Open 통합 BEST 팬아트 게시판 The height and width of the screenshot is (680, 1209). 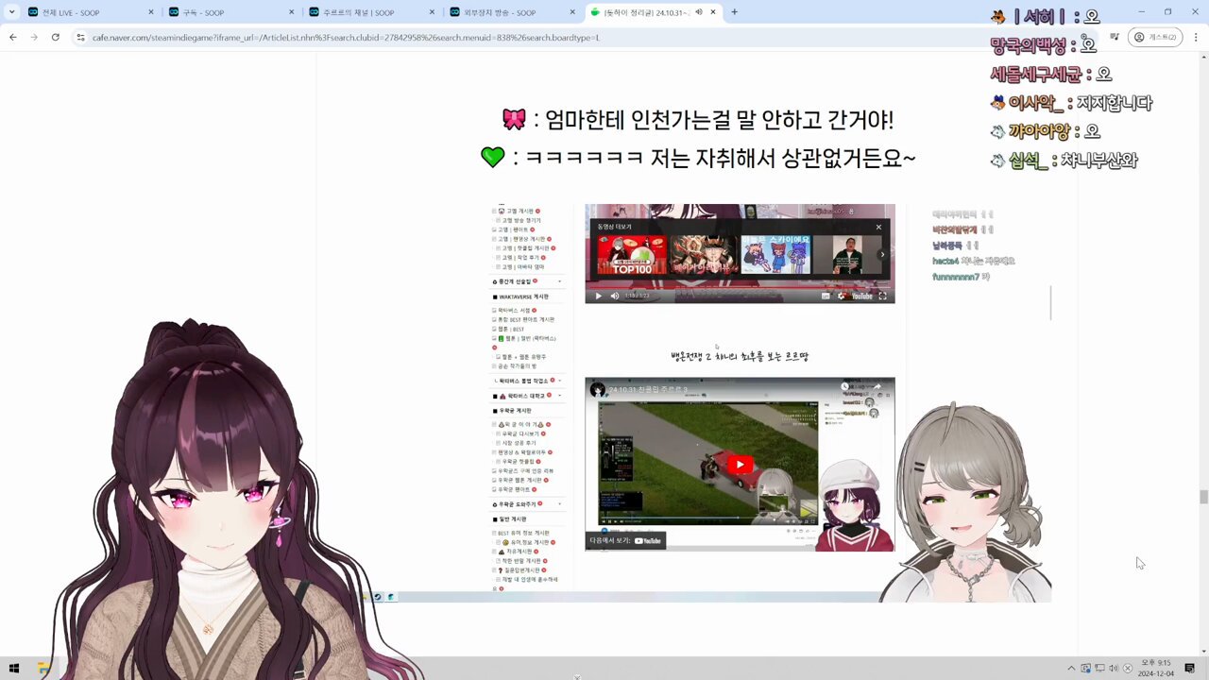click(526, 319)
